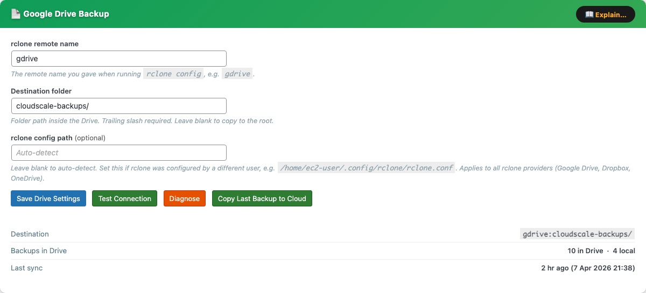The width and height of the screenshot is (646, 293).
Task: Click the book icon on Explain button
Action: (589, 15)
